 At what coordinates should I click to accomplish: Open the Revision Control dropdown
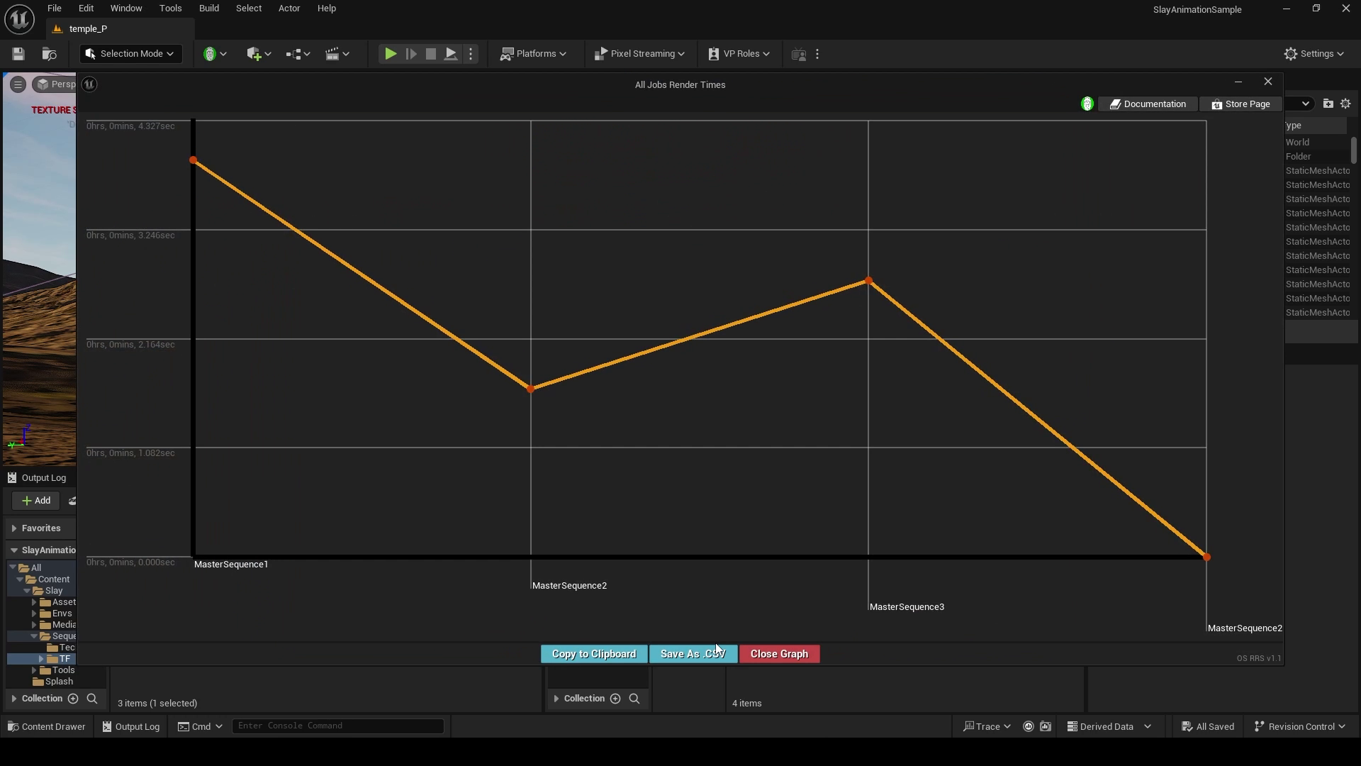1300,726
